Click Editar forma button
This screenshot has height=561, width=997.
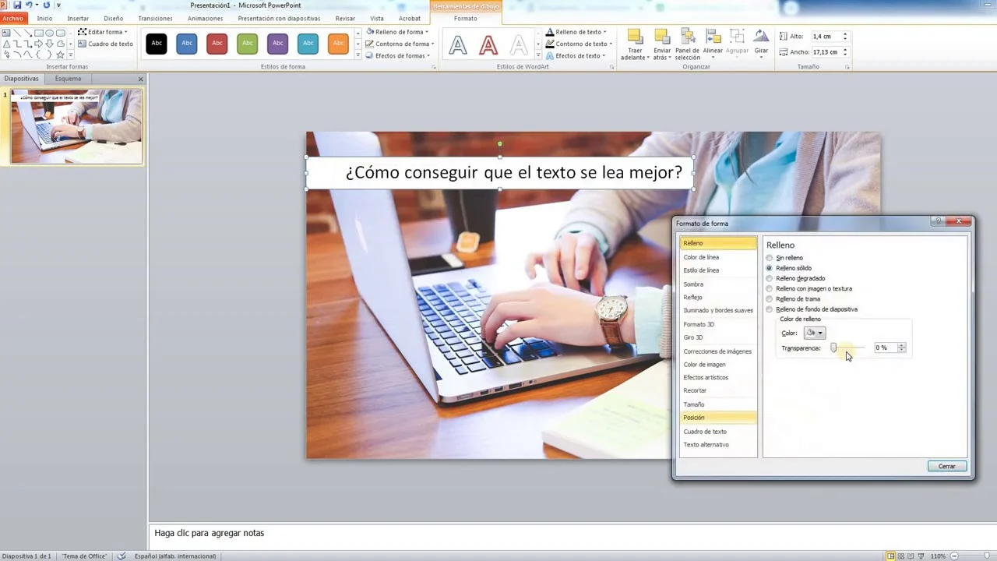coord(103,32)
